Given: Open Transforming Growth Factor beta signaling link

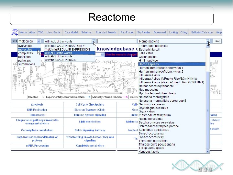Looking at the screenshot, I should point(90,139).
